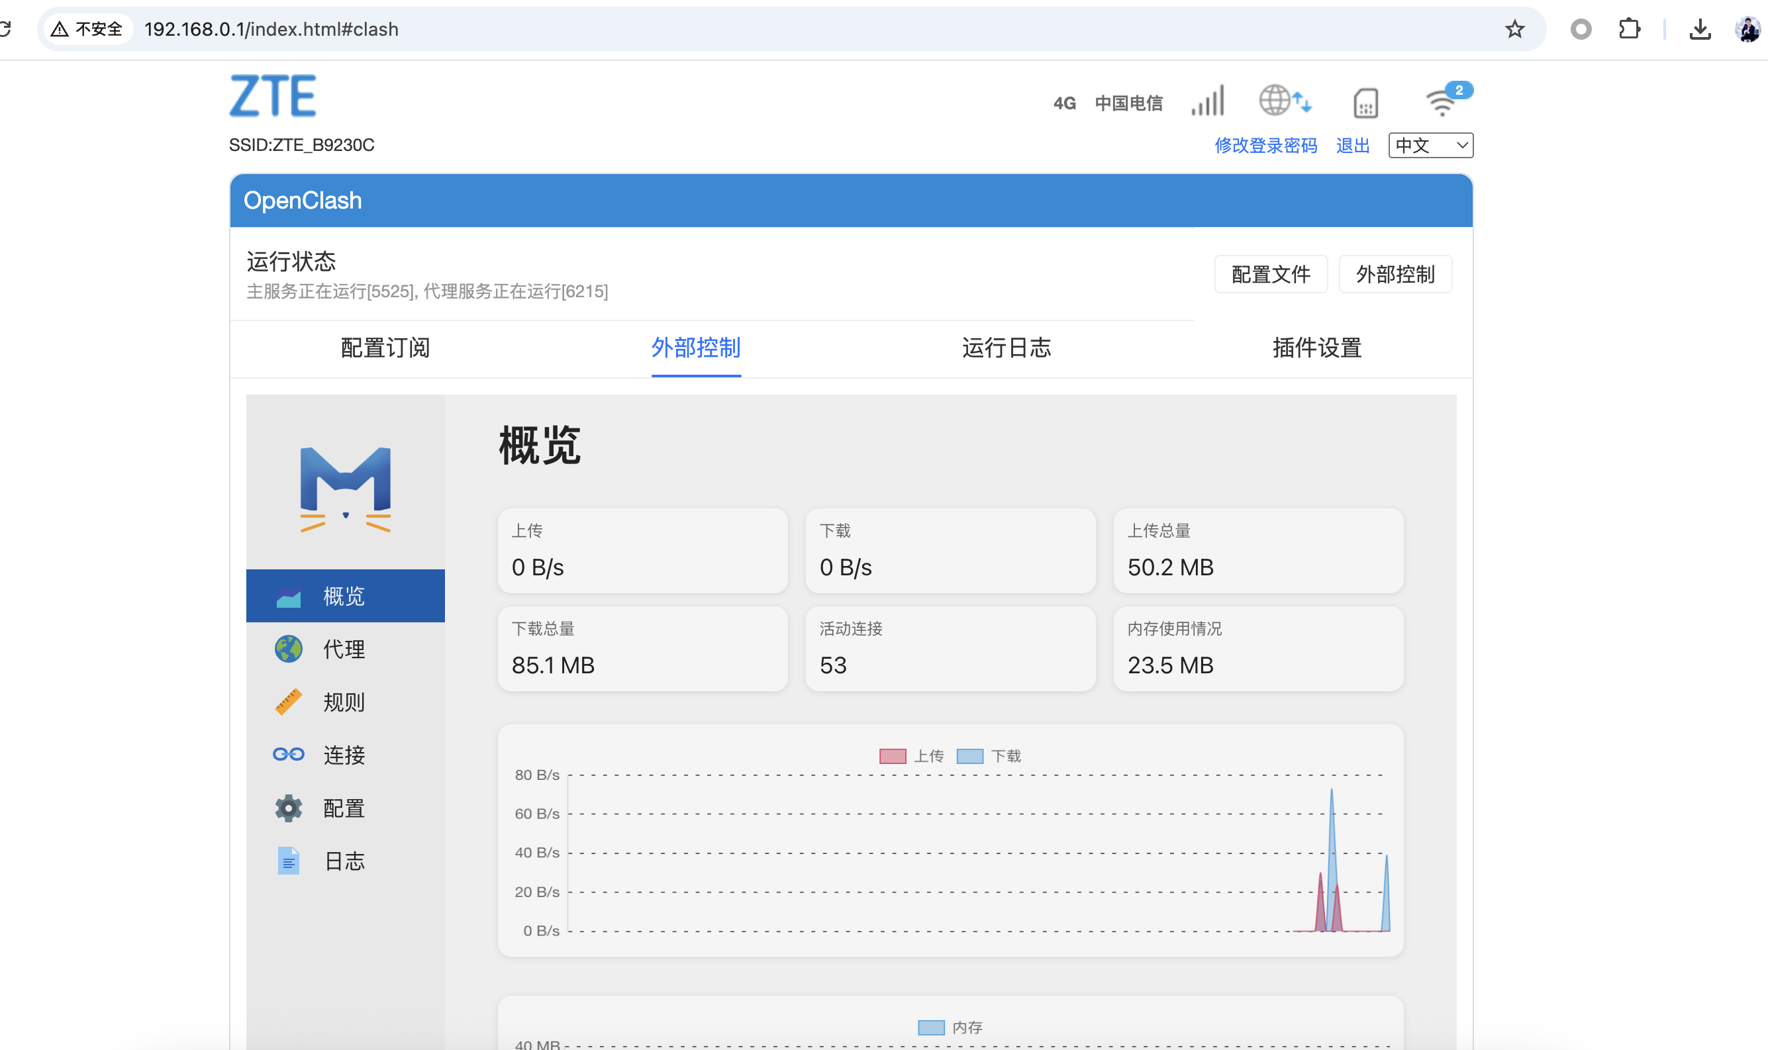
Task: Click the 外部控制 button near status
Action: 1396,274
